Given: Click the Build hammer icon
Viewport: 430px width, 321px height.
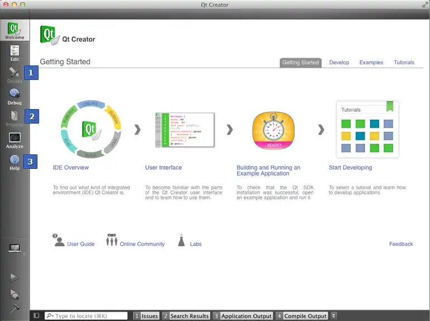Looking at the screenshot, I should pos(15,308).
